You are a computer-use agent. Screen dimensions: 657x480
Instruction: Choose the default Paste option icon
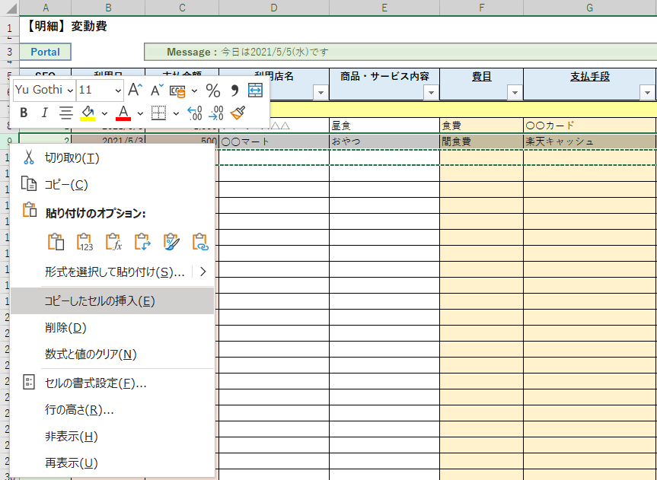tap(56, 242)
